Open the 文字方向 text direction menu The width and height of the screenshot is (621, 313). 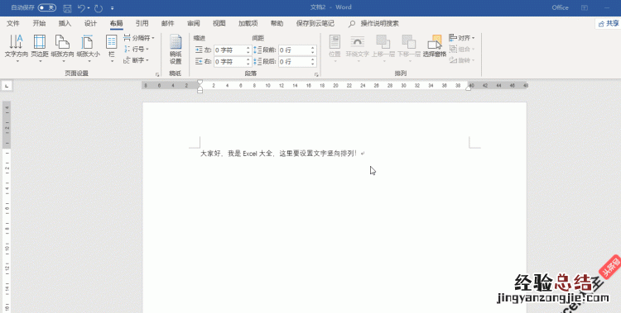point(17,48)
